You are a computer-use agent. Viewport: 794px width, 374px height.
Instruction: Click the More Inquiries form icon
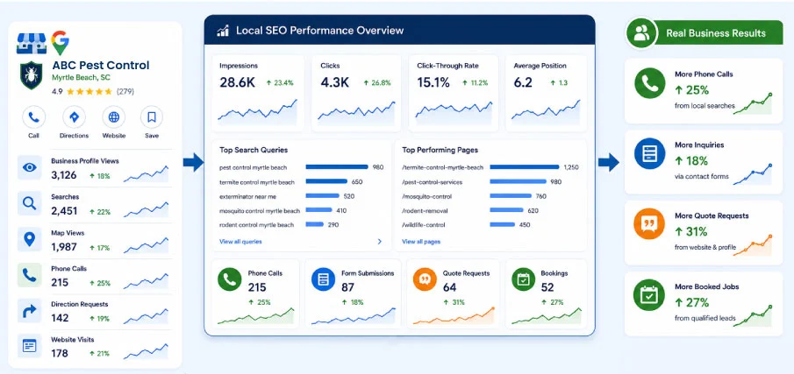pos(650,153)
